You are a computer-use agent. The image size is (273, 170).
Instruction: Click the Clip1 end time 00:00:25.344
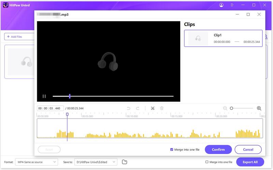click(x=252, y=42)
